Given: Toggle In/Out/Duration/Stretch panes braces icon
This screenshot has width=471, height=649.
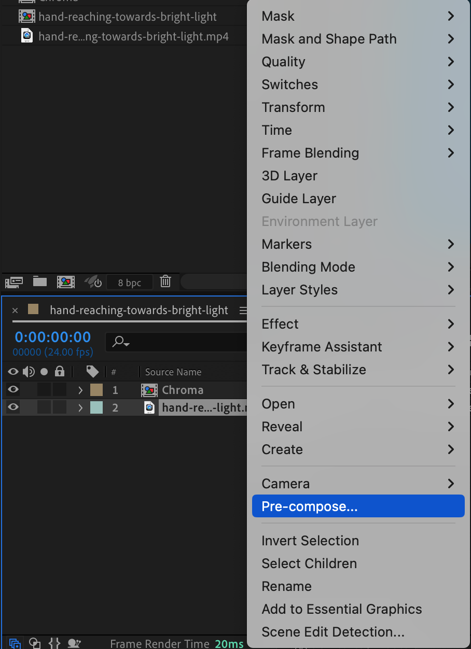Looking at the screenshot, I should 54,643.
